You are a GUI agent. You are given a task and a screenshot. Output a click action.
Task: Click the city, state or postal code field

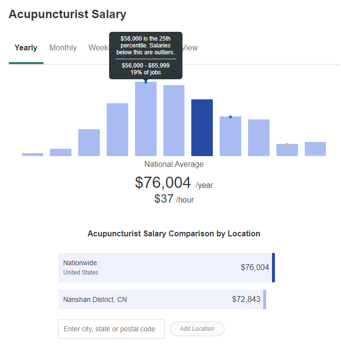112,329
